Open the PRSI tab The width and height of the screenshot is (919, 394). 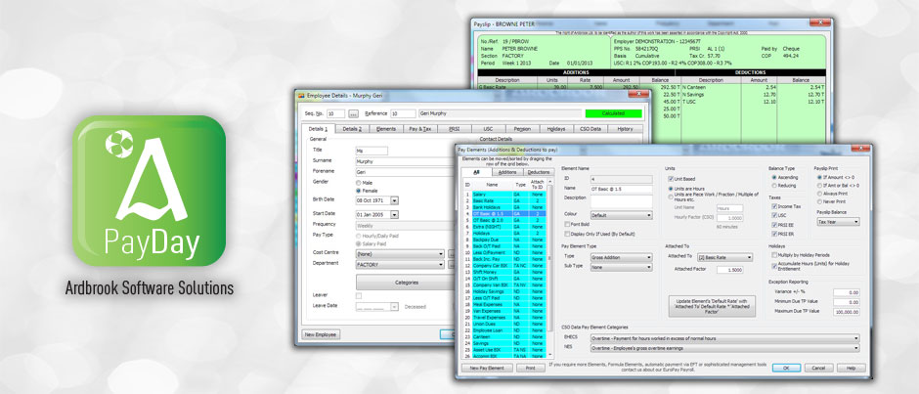click(454, 129)
